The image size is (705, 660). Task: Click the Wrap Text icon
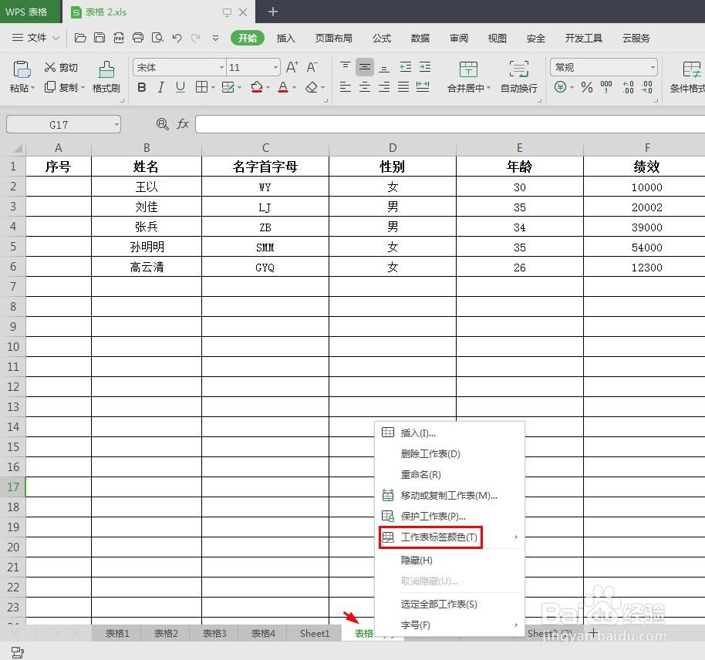click(x=519, y=69)
